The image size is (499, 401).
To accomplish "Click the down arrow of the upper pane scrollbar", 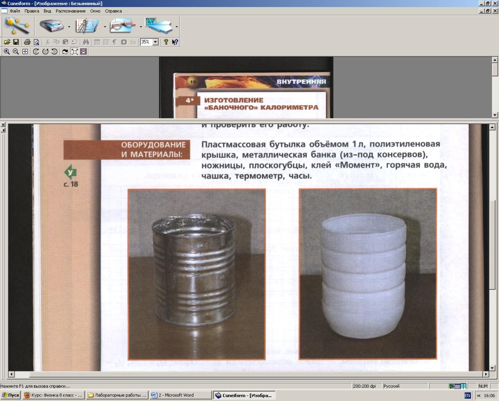I will pyautogui.click(x=495, y=115).
